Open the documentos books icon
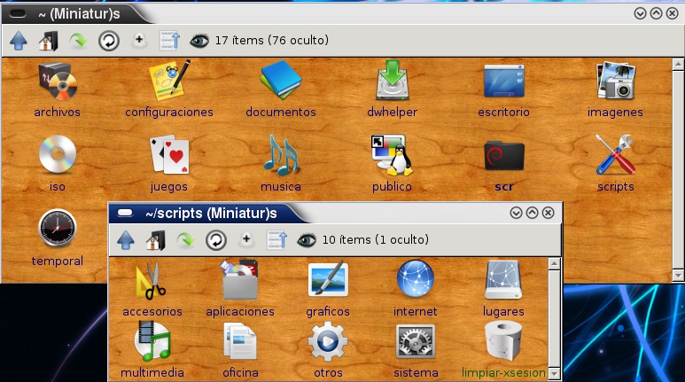 pyautogui.click(x=280, y=80)
